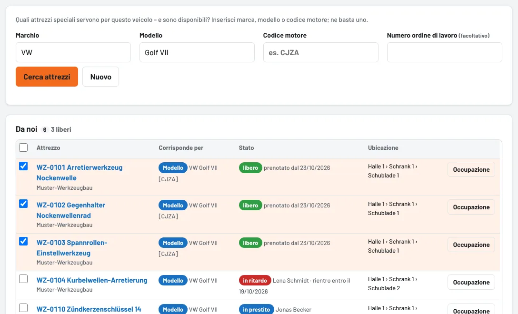Click the Da noi section heading
Image resolution: width=518 pixels, height=314 pixels.
27,129
